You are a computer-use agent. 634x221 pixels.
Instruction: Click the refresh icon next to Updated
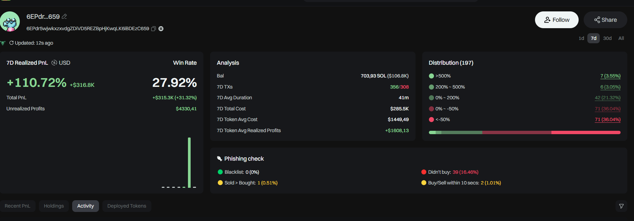coord(11,43)
